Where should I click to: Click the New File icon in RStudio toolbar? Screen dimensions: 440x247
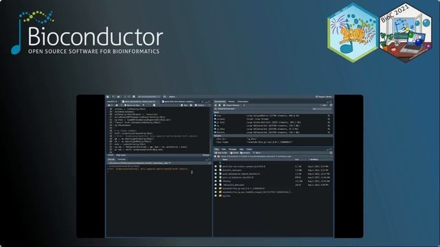[107, 97]
